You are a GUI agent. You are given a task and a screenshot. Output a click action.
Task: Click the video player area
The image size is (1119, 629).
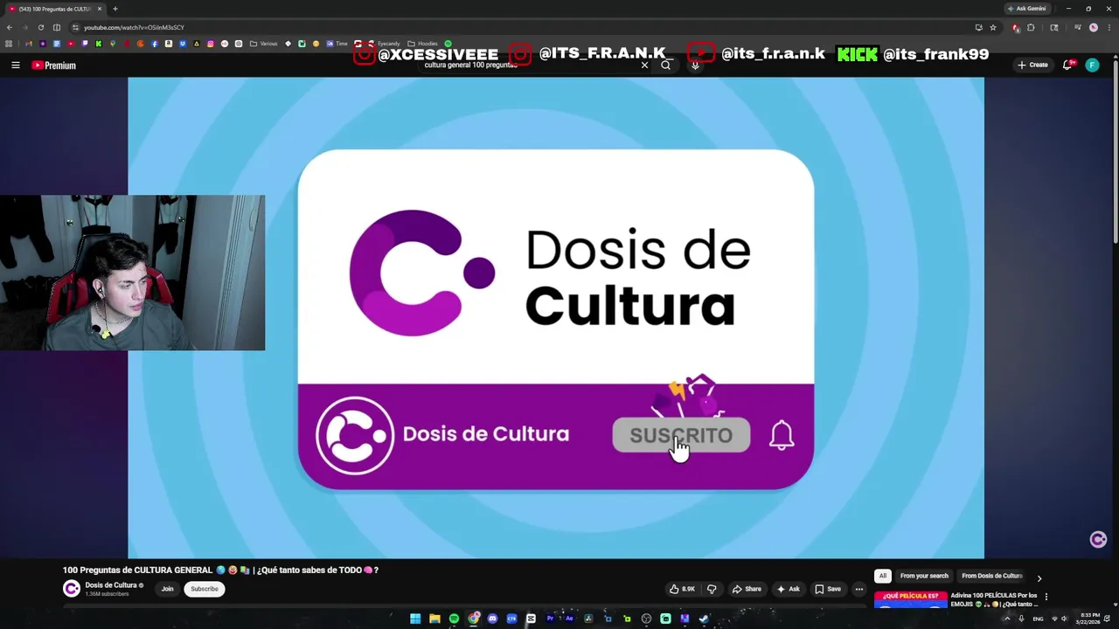tap(556, 317)
